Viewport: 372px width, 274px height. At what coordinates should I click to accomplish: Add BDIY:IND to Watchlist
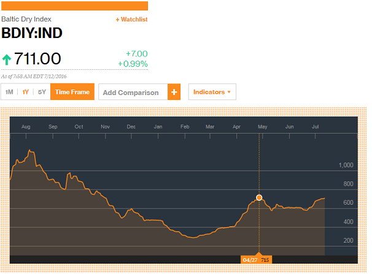coord(131,20)
